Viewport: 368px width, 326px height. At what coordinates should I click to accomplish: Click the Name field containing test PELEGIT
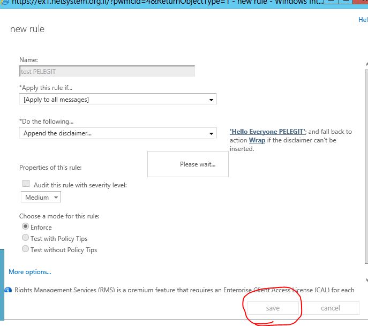coord(107,71)
